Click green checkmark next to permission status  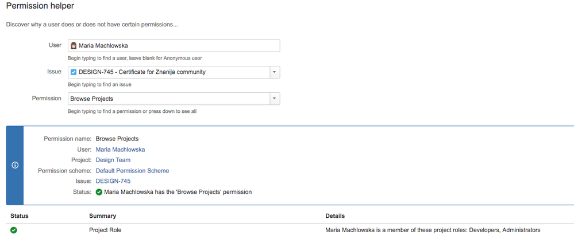99,192
